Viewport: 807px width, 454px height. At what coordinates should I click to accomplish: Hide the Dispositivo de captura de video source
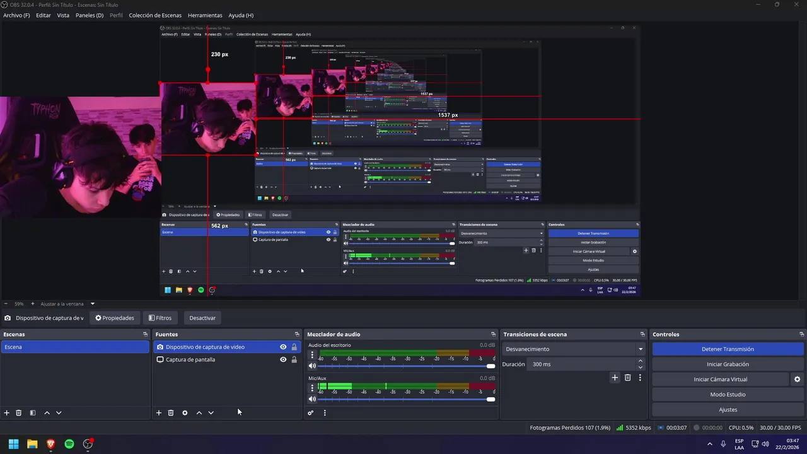click(283, 347)
